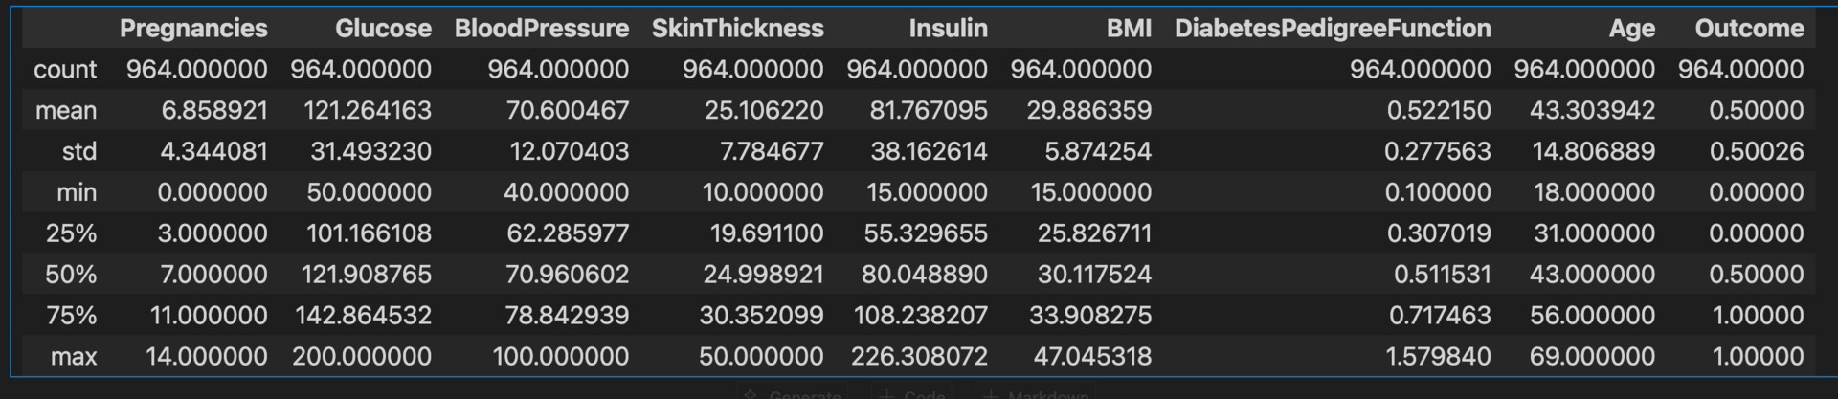The width and height of the screenshot is (1838, 399).
Task: Click the BMI column header
Action: pyautogui.click(x=1129, y=29)
